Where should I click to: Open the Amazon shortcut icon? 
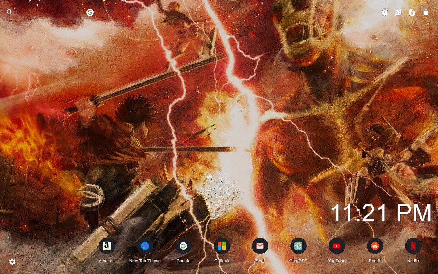(107, 246)
